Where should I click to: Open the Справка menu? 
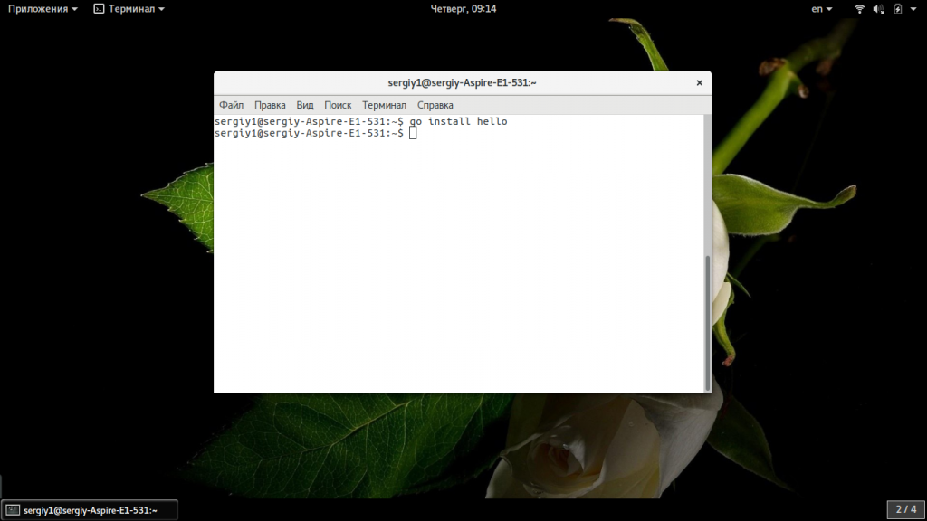click(x=435, y=105)
